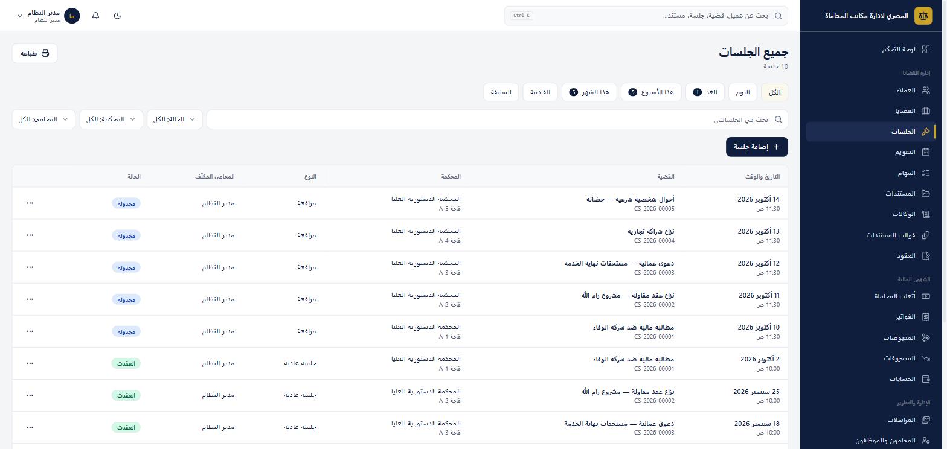Open المصروفات expenses icon in sidebar
The height and width of the screenshot is (449, 947).
click(925, 358)
